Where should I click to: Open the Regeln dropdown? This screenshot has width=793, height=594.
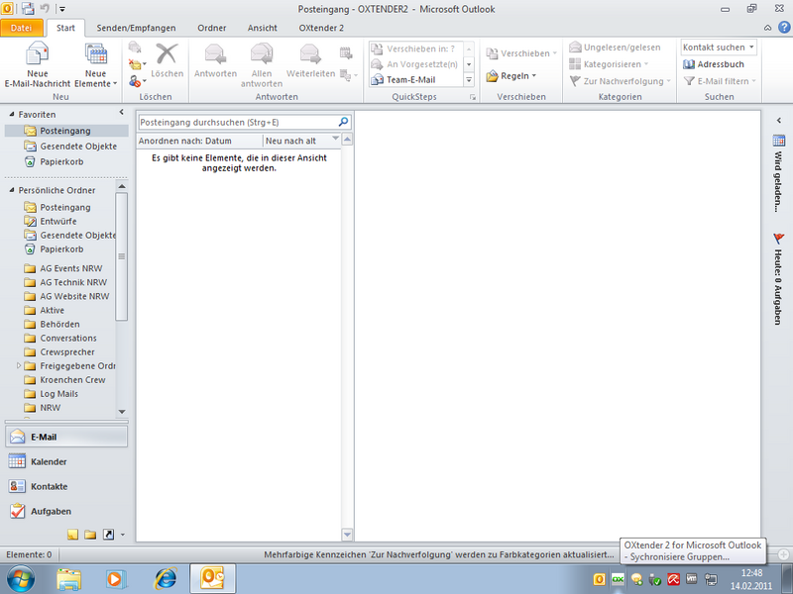511,76
